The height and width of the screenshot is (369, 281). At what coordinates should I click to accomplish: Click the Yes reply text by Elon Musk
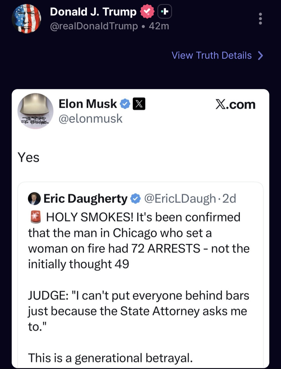pyautogui.click(x=28, y=157)
